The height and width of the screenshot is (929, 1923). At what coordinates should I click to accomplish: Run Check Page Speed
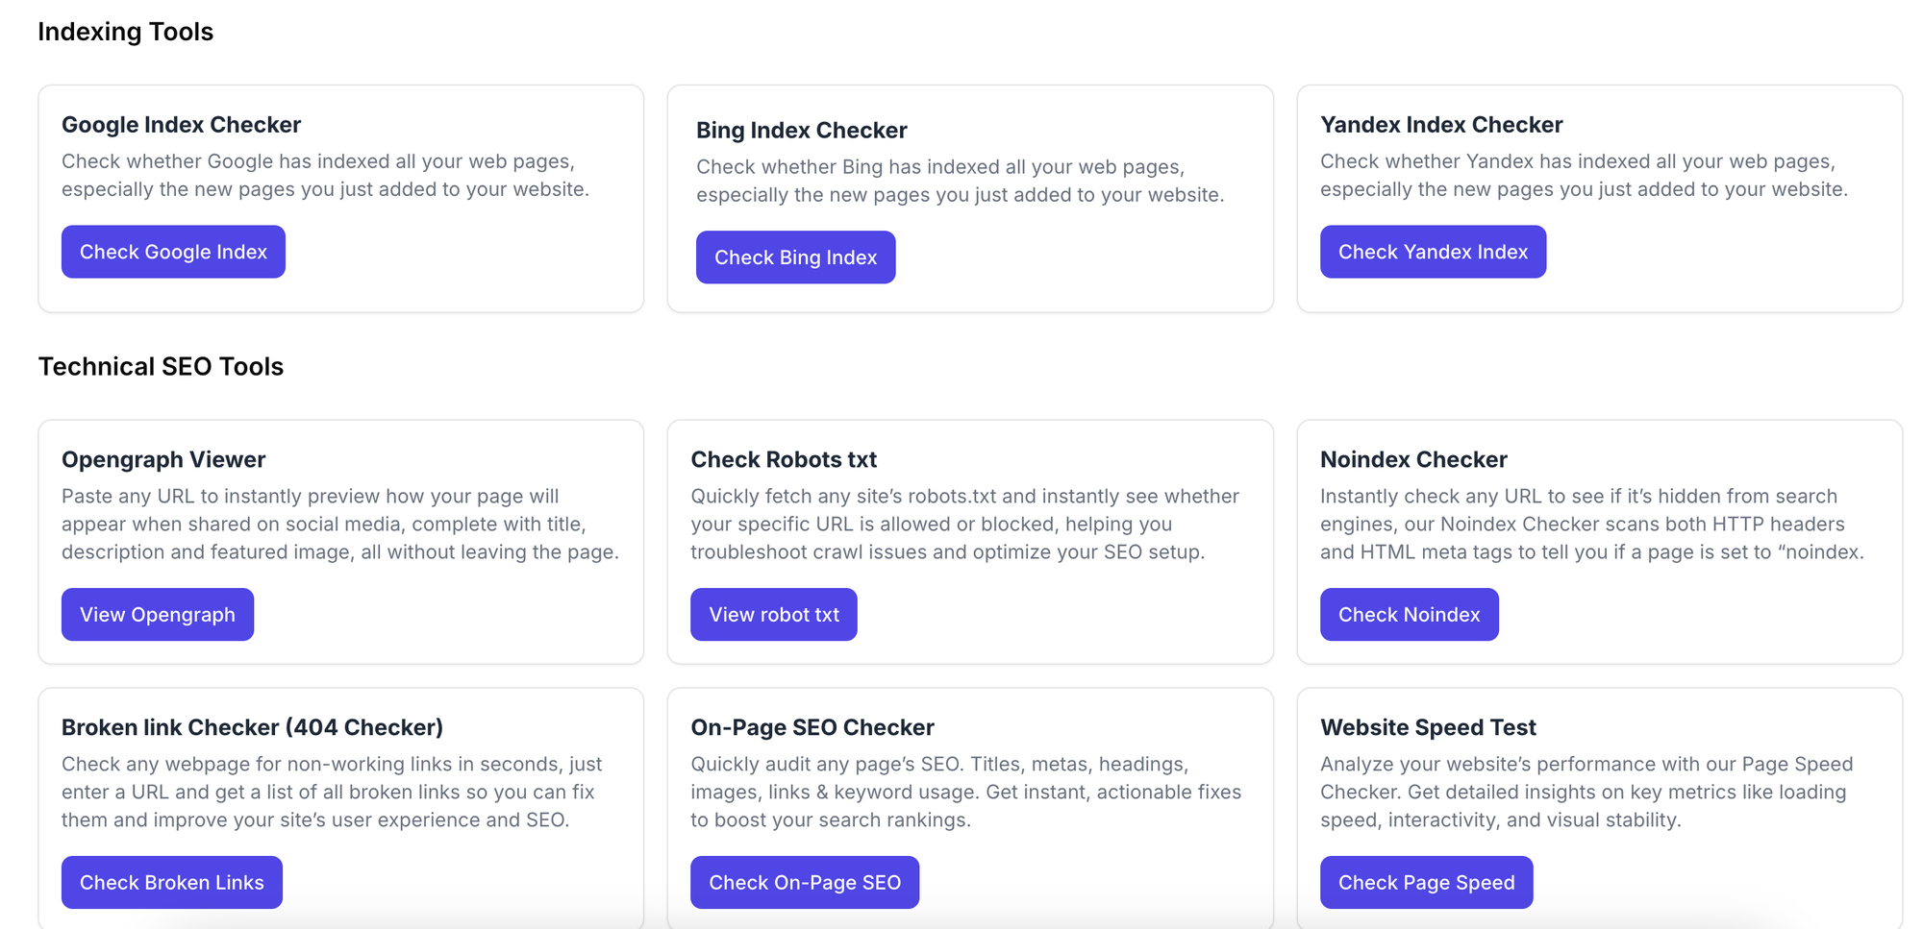(1425, 882)
